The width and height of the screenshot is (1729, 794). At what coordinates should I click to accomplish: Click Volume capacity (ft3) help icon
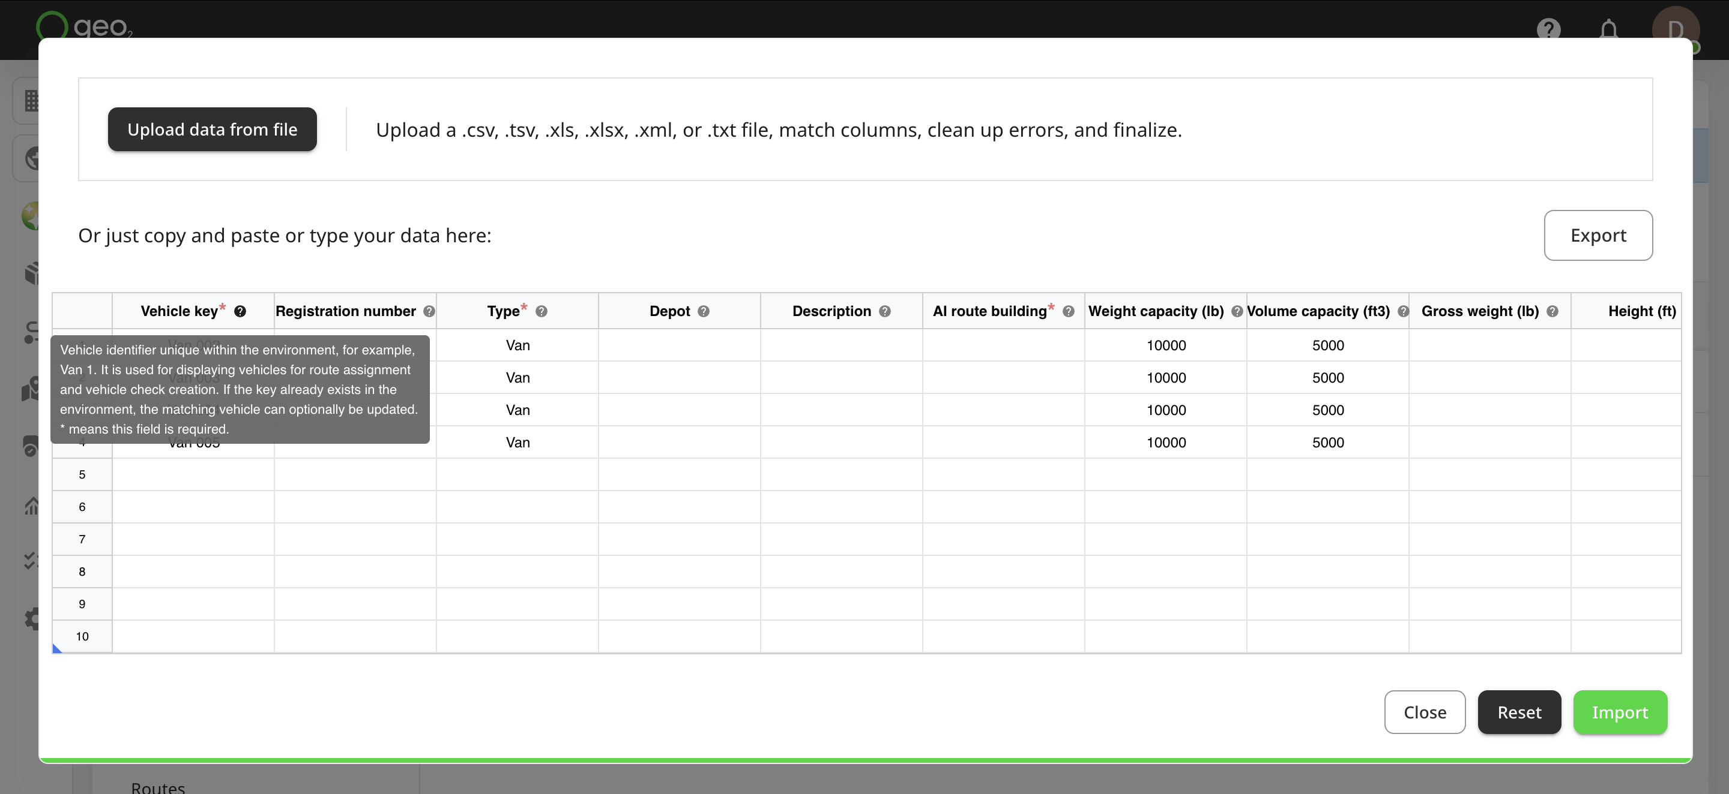(x=1402, y=311)
